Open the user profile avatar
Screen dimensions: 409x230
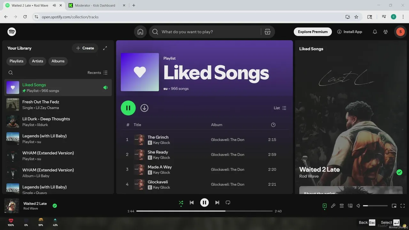(x=400, y=32)
